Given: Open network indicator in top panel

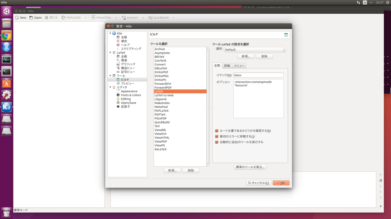Looking at the screenshot, I should pos(358,3).
